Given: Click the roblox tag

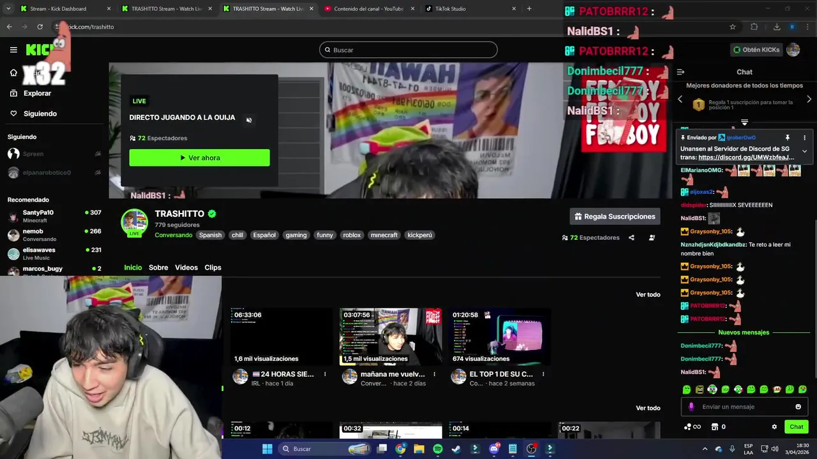Looking at the screenshot, I should coord(352,235).
